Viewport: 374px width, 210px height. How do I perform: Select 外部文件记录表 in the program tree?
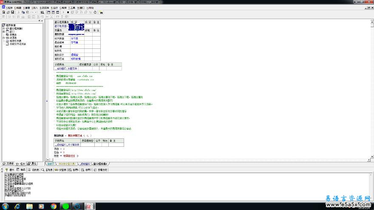(x=18, y=44)
